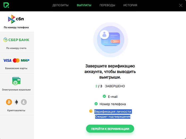
Task: Click the ID card verification illustration
Action: coord(111,40)
